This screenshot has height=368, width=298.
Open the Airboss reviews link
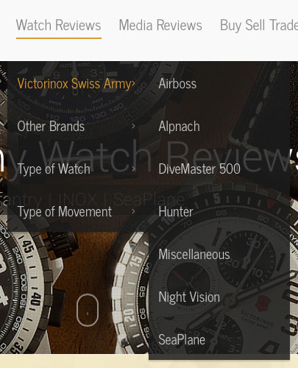point(177,84)
